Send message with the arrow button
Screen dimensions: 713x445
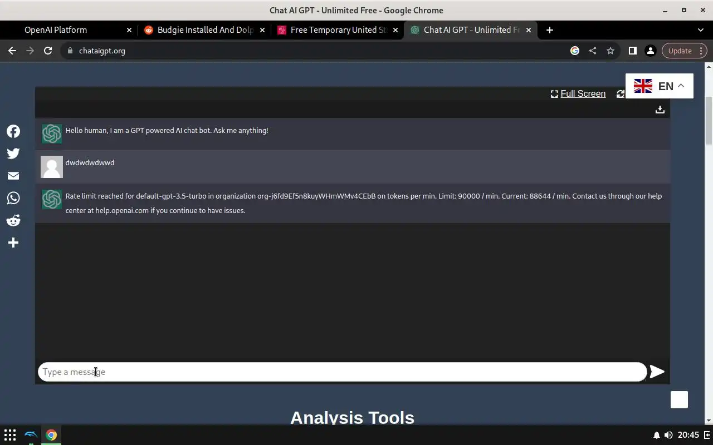[x=657, y=372]
